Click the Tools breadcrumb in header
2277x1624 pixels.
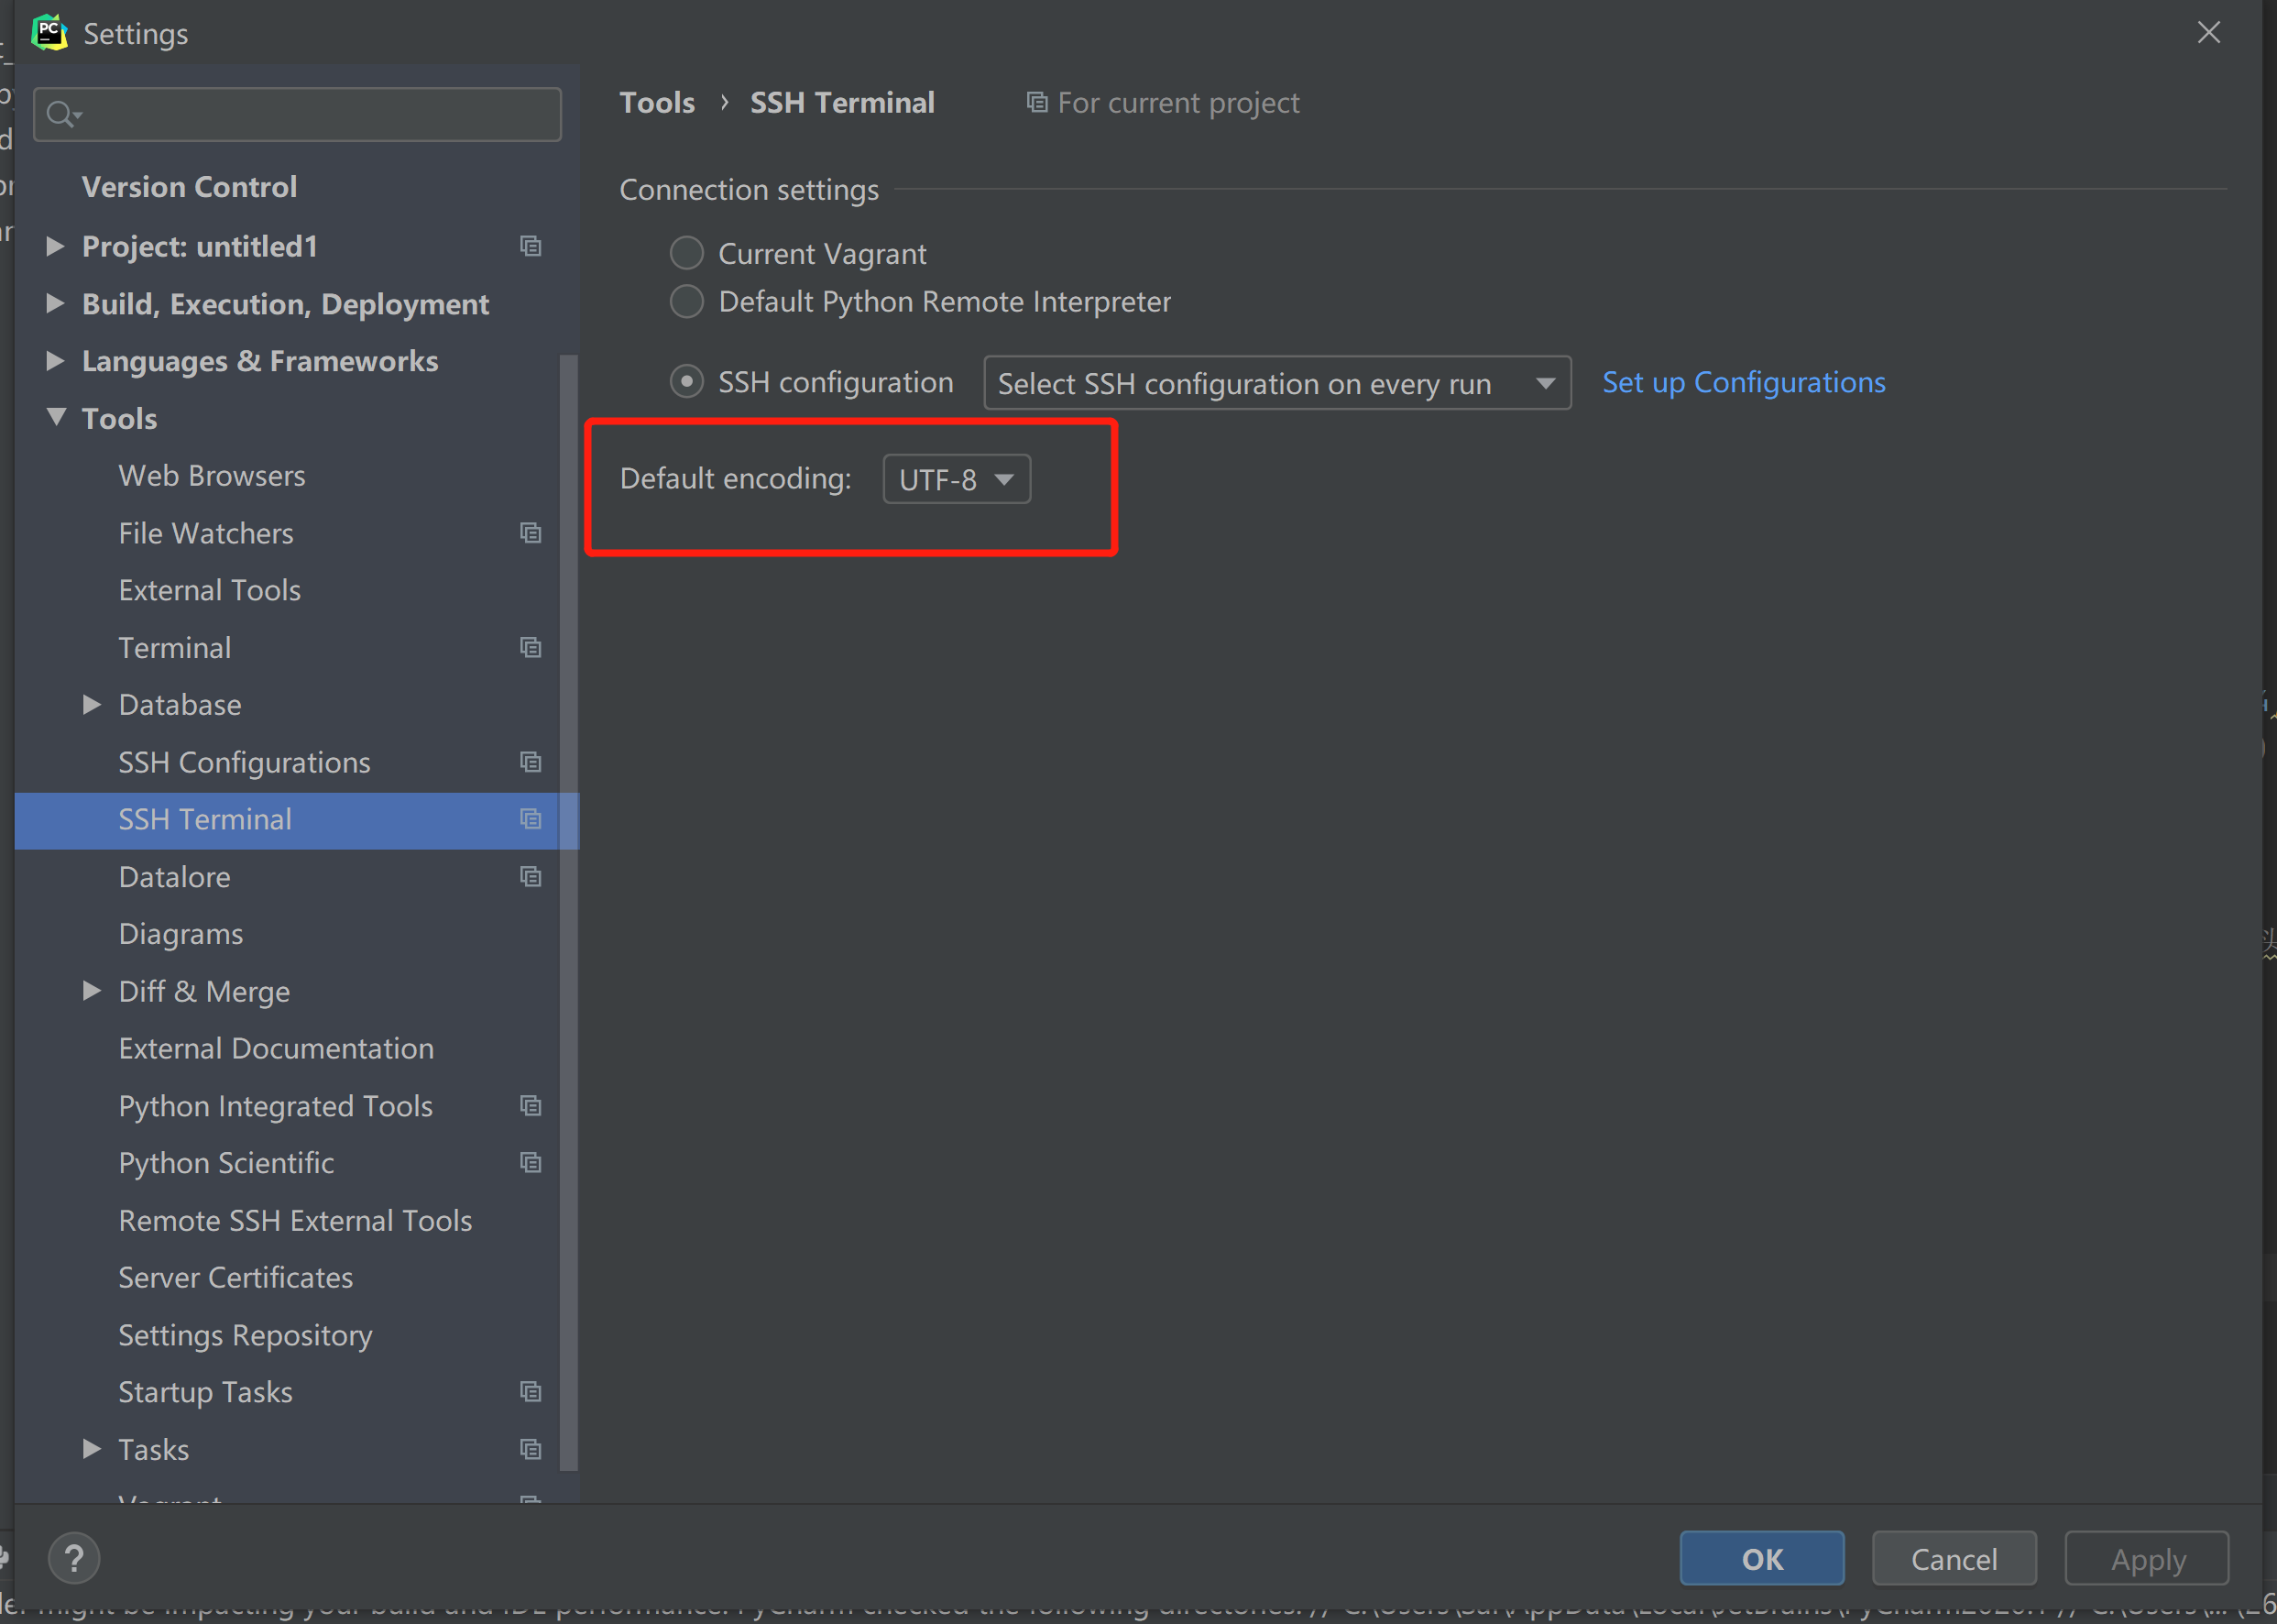pos(657,102)
